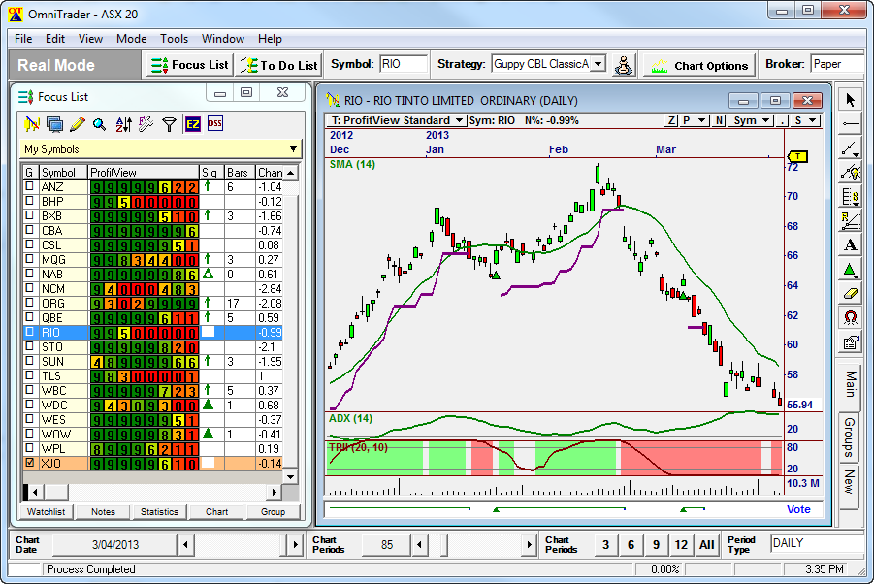Click the Z button in chart header

672,120
